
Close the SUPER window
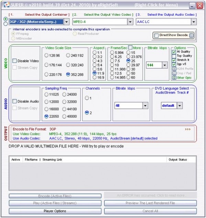click(x=200, y=6)
